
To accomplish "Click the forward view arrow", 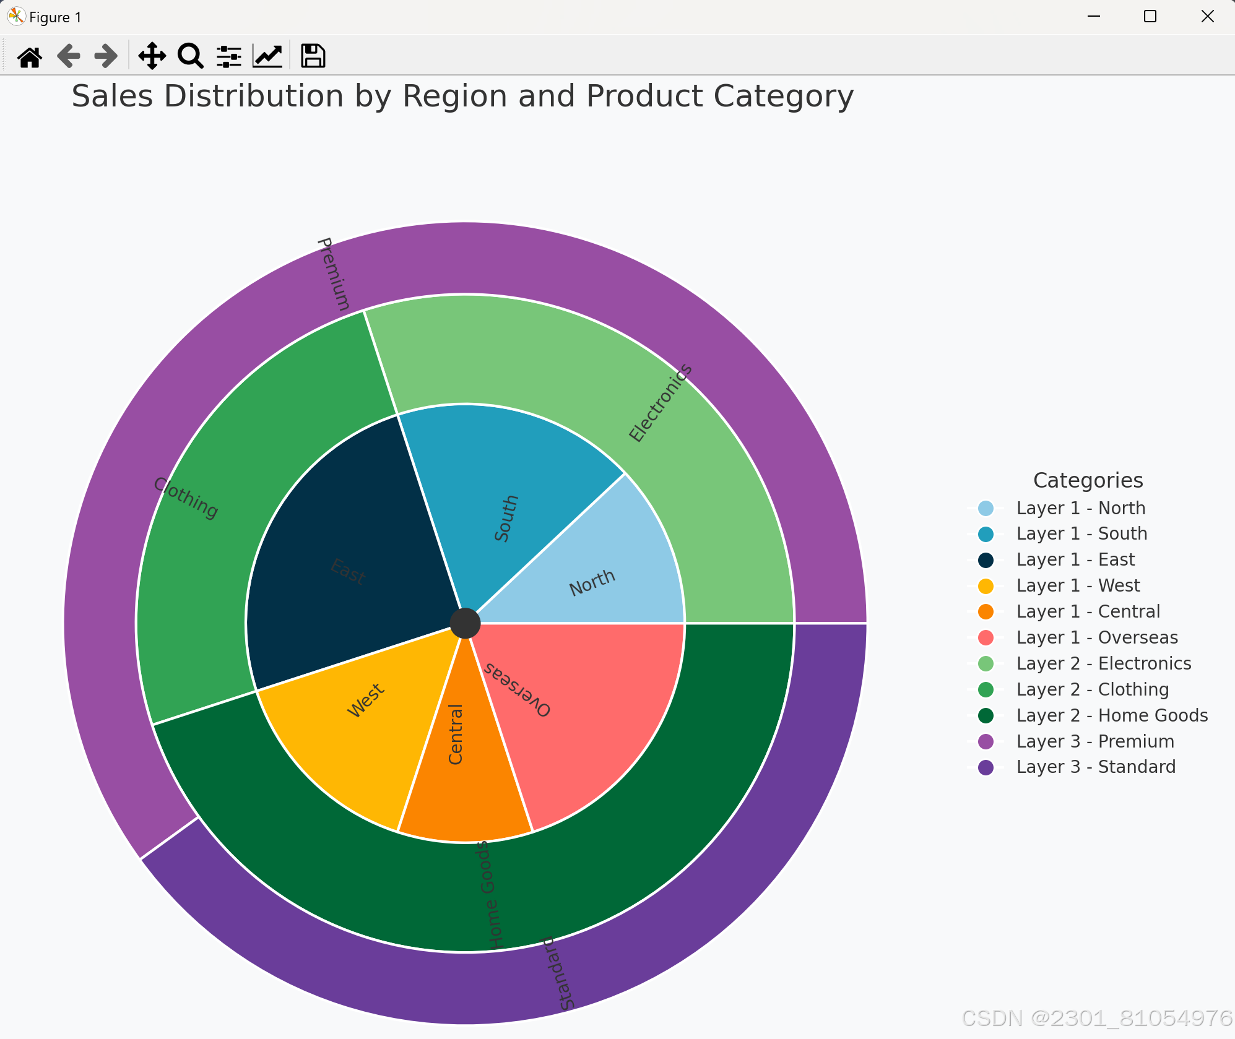I will coord(106,56).
